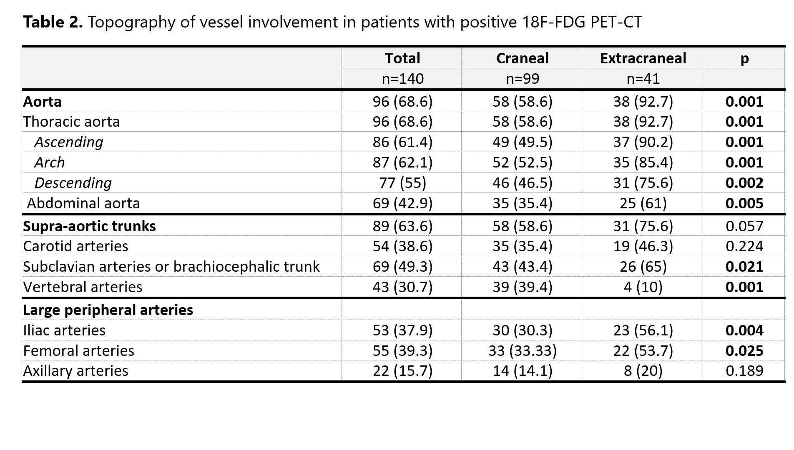Screen dimensions: 794x450
Task: Select the Thoracic aorta row label
Action: 71,122
